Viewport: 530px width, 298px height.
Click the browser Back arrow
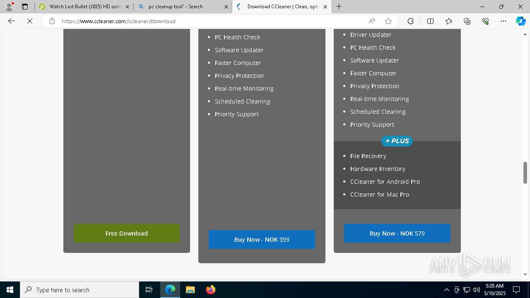click(x=12, y=21)
